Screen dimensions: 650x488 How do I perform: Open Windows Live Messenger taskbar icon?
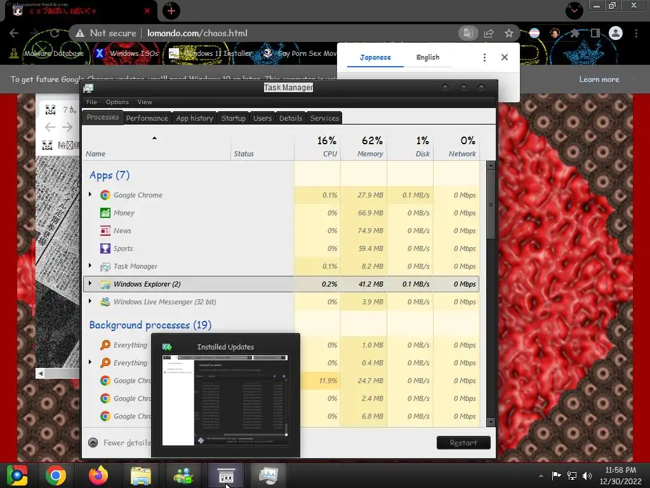click(x=183, y=475)
